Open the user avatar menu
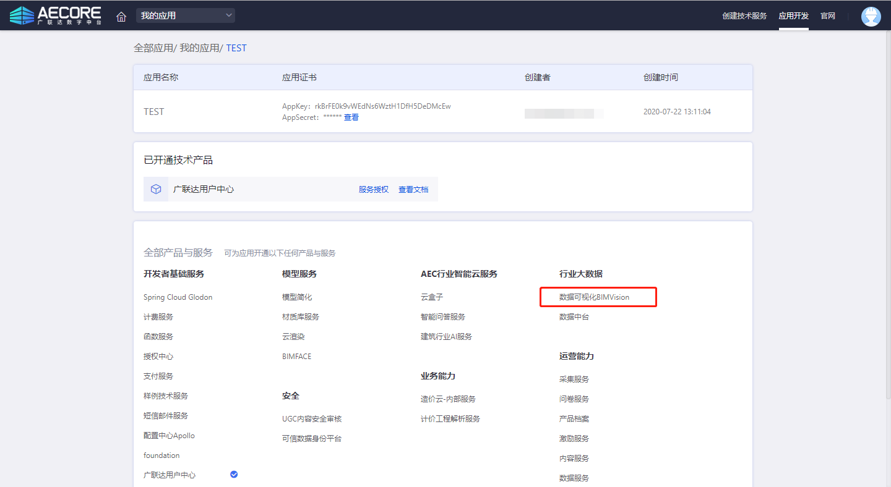 (x=871, y=16)
